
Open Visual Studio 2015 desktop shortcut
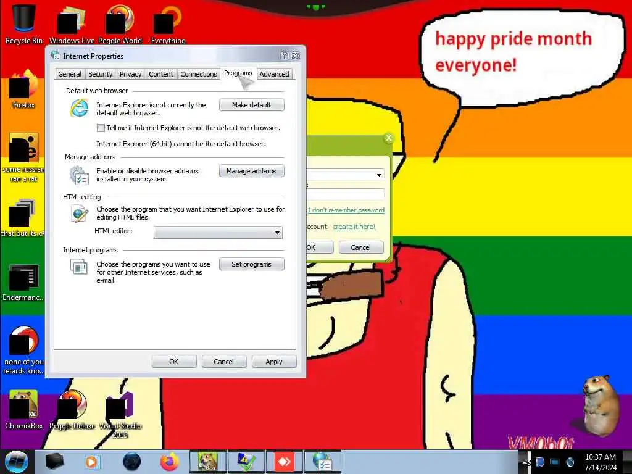(120, 414)
